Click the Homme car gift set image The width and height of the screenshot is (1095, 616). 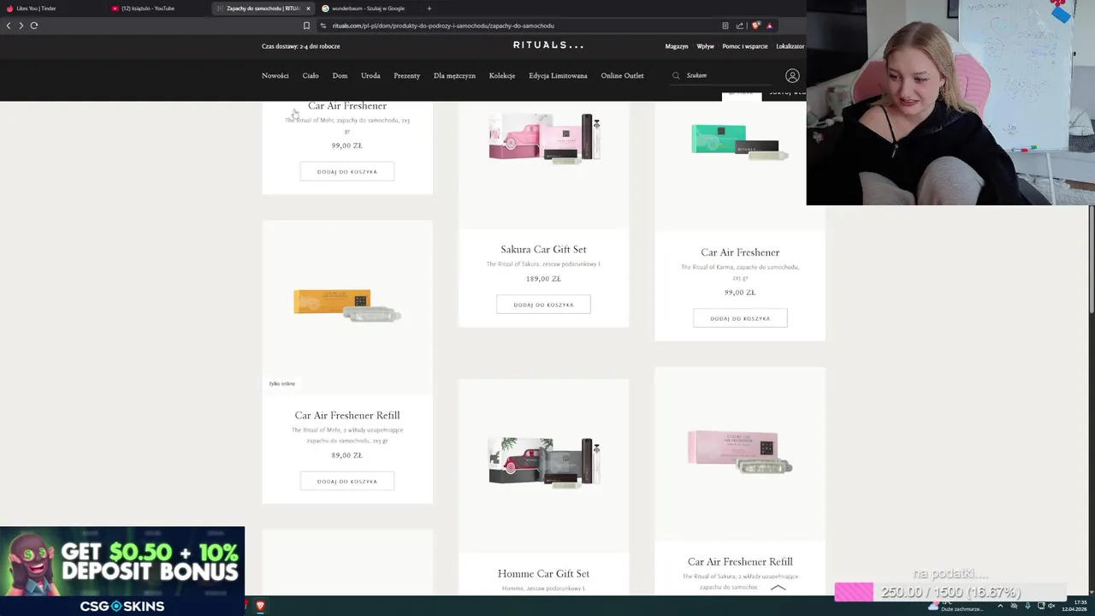coord(544,461)
